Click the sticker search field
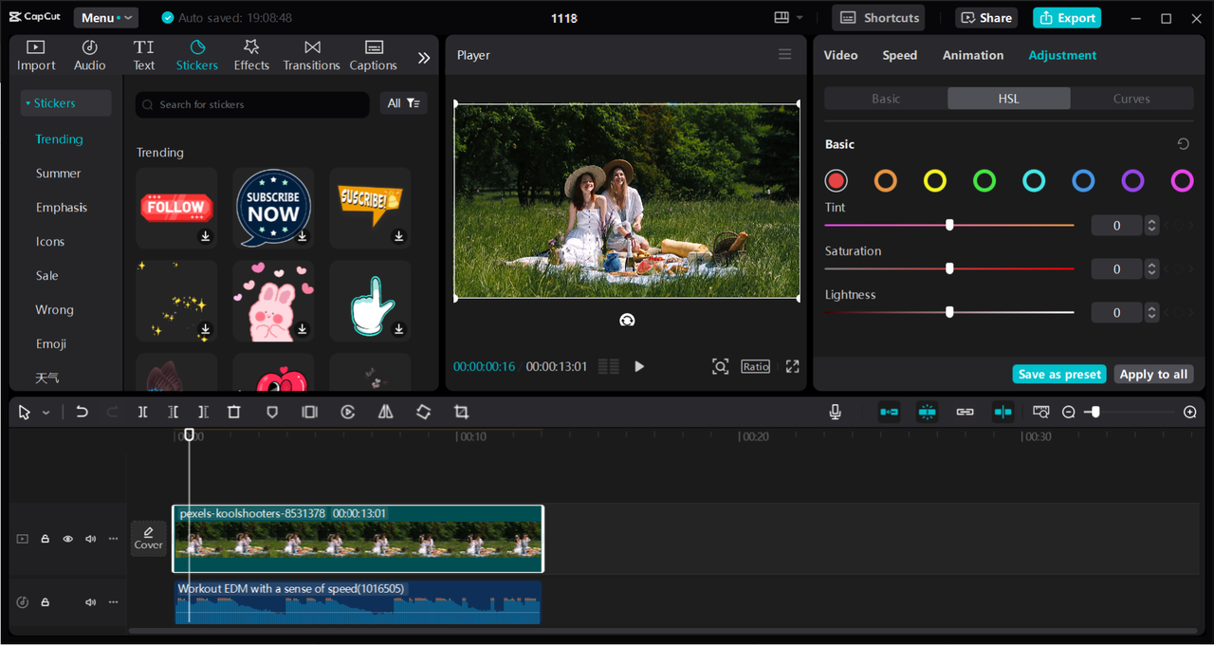The height and width of the screenshot is (645, 1214). pyautogui.click(x=252, y=104)
